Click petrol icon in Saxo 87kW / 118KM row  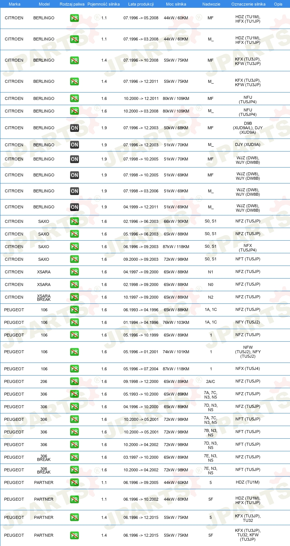[x=75, y=247]
